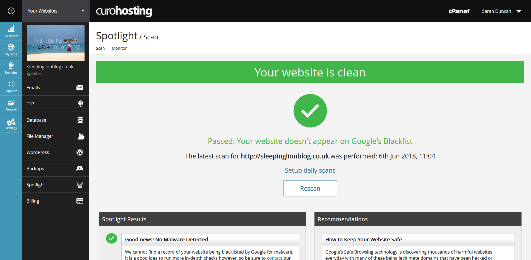The height and width of the screenshot is (260, 531).
Task: Open the Spotlight menu item
Action: coord(56,185)
